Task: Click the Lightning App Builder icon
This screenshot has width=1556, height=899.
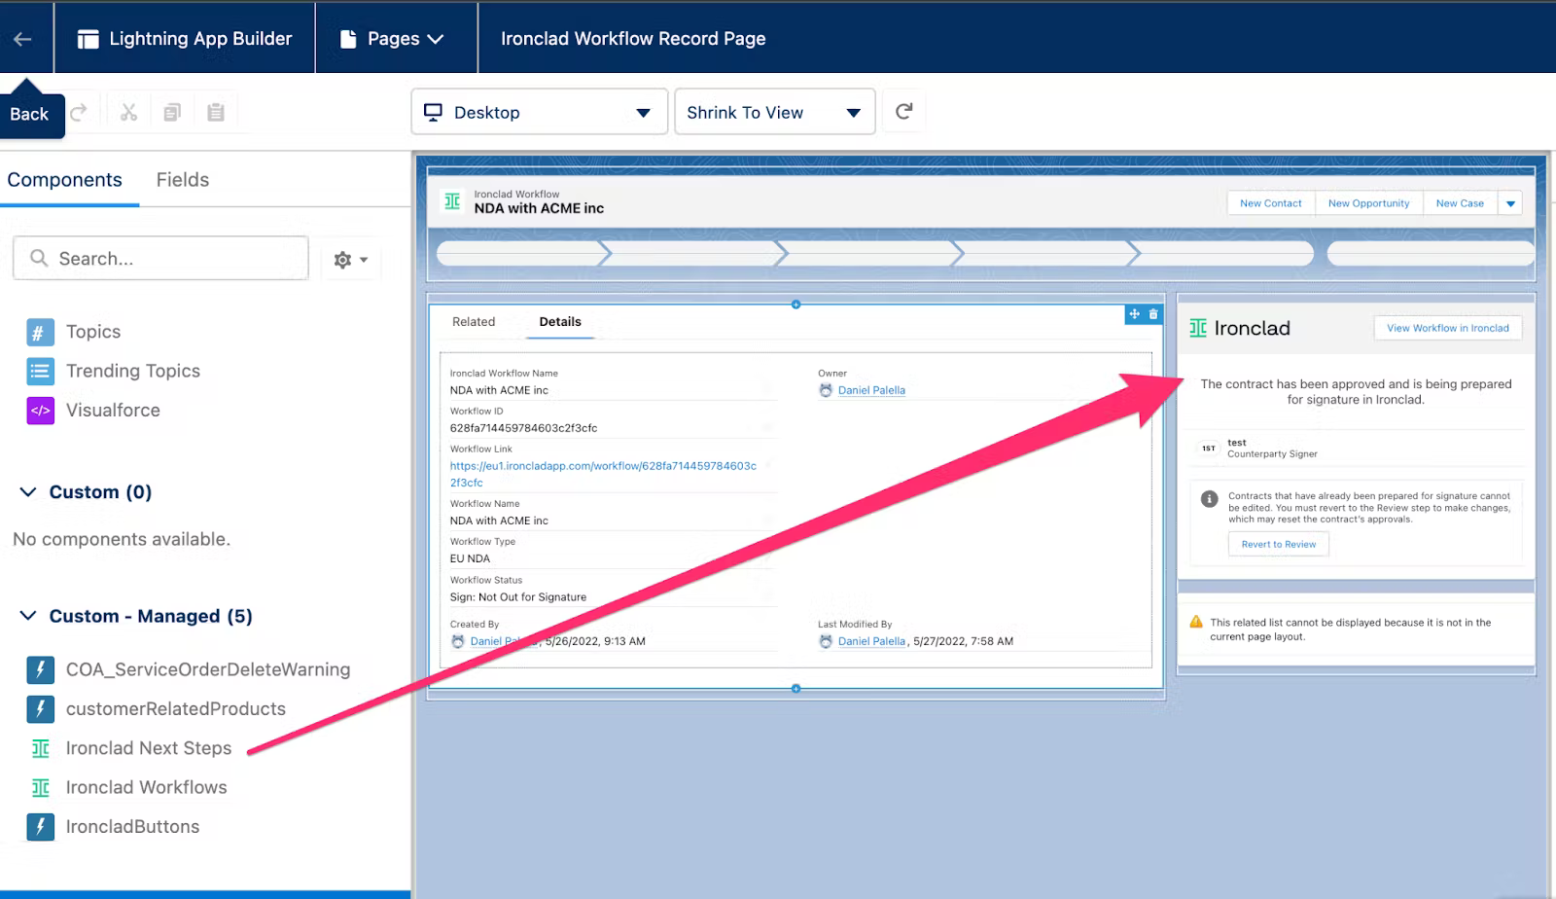Action: coord(88,39)
